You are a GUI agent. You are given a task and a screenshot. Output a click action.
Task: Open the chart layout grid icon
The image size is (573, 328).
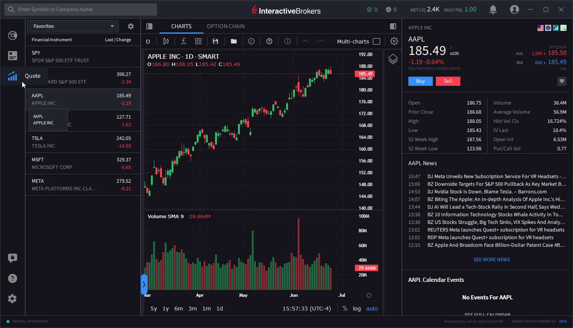tap(198, 41)
